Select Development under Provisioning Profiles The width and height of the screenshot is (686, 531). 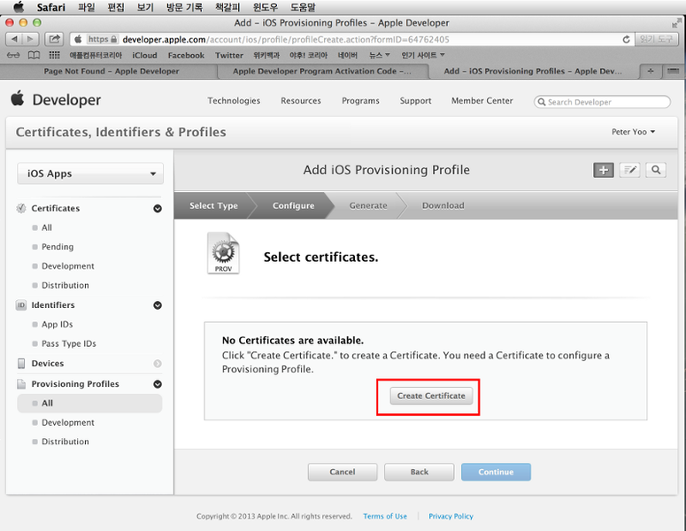(x=68, y=423)
